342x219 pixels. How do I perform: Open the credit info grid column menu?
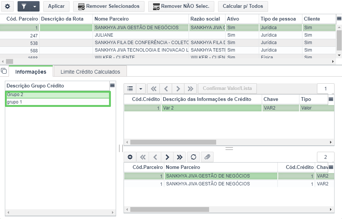331,99
